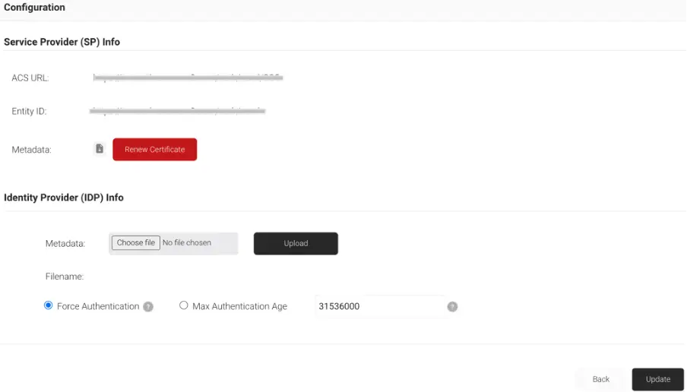Viewport: 687px width, 392px height.
Task: Go Back from the configuration page
Action: 600,379
